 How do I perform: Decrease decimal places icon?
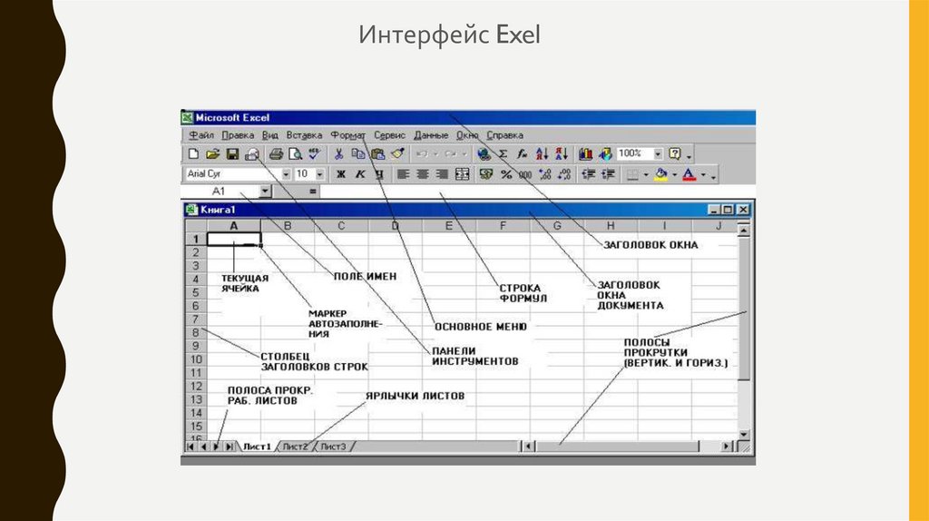pos(564,174)
